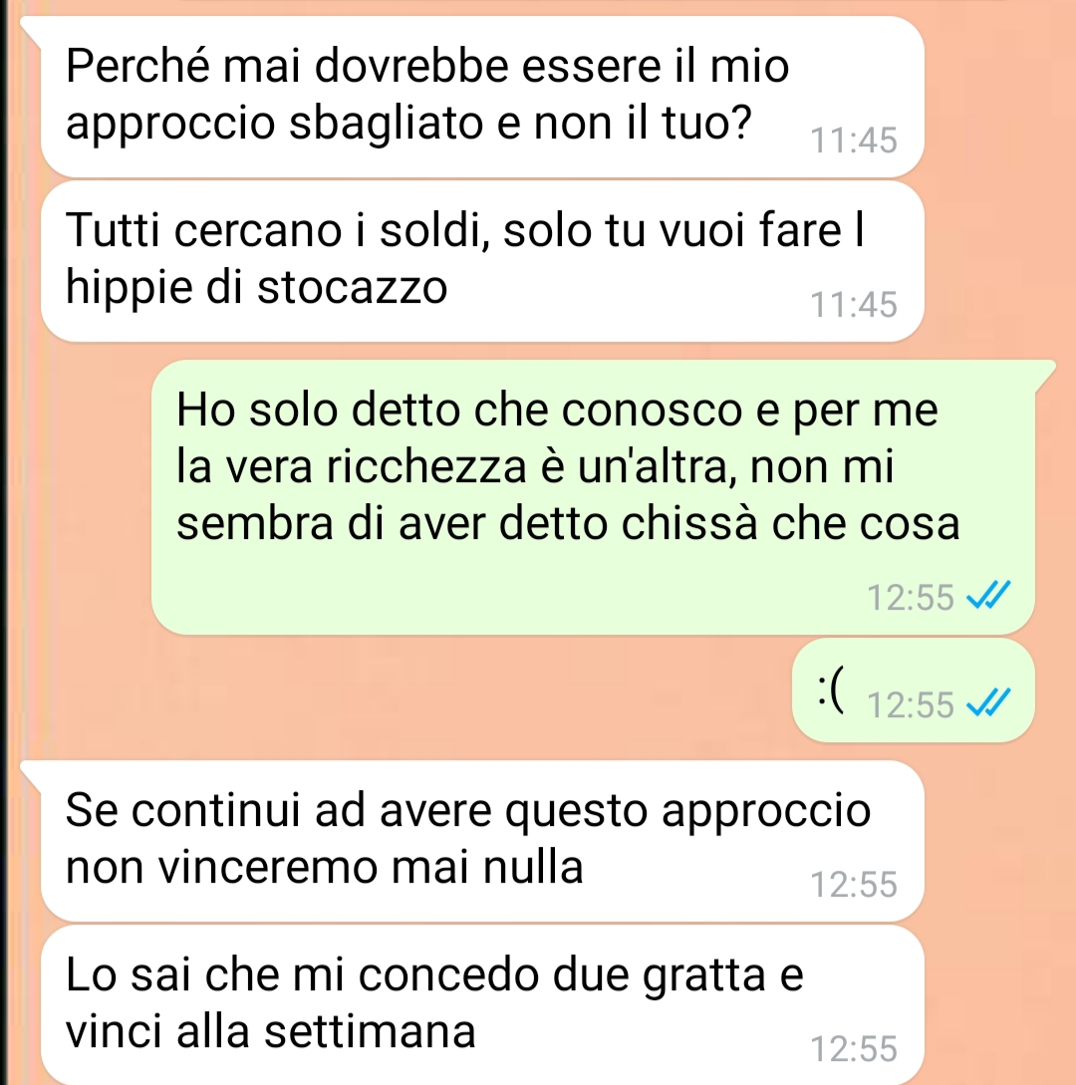Tap the read-receipt ticks next to the sad face
Screen dimensions: 1076x1085
988,703
